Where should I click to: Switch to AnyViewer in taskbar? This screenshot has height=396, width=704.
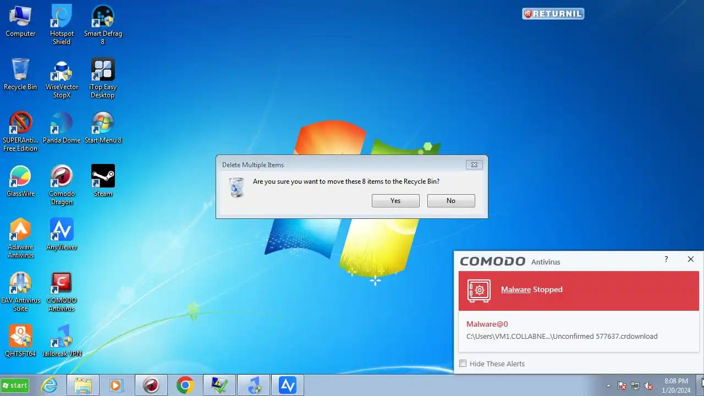(x=288, y=386)
